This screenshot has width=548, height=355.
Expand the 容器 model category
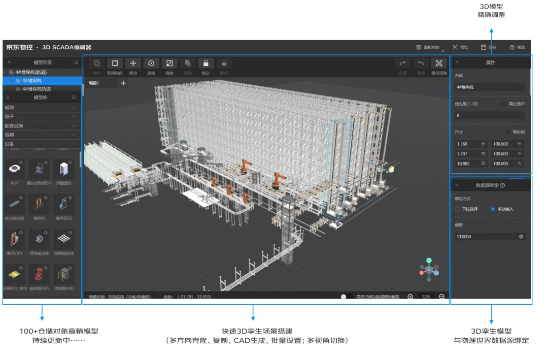tap(42, 135)
